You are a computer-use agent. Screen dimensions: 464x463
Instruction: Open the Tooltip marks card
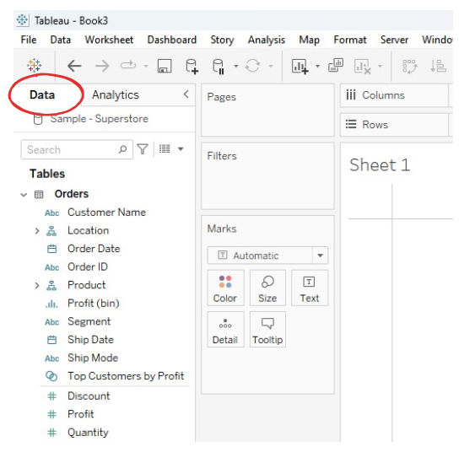pos(267,329)
